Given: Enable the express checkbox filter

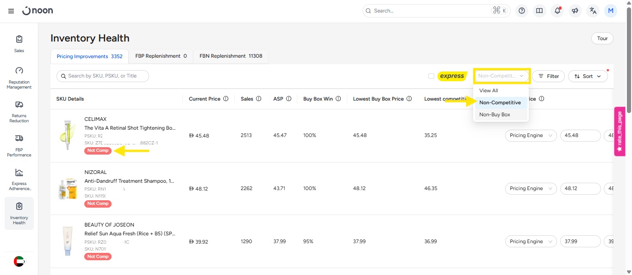Looking at the screenshot, I should pos(431,76).
